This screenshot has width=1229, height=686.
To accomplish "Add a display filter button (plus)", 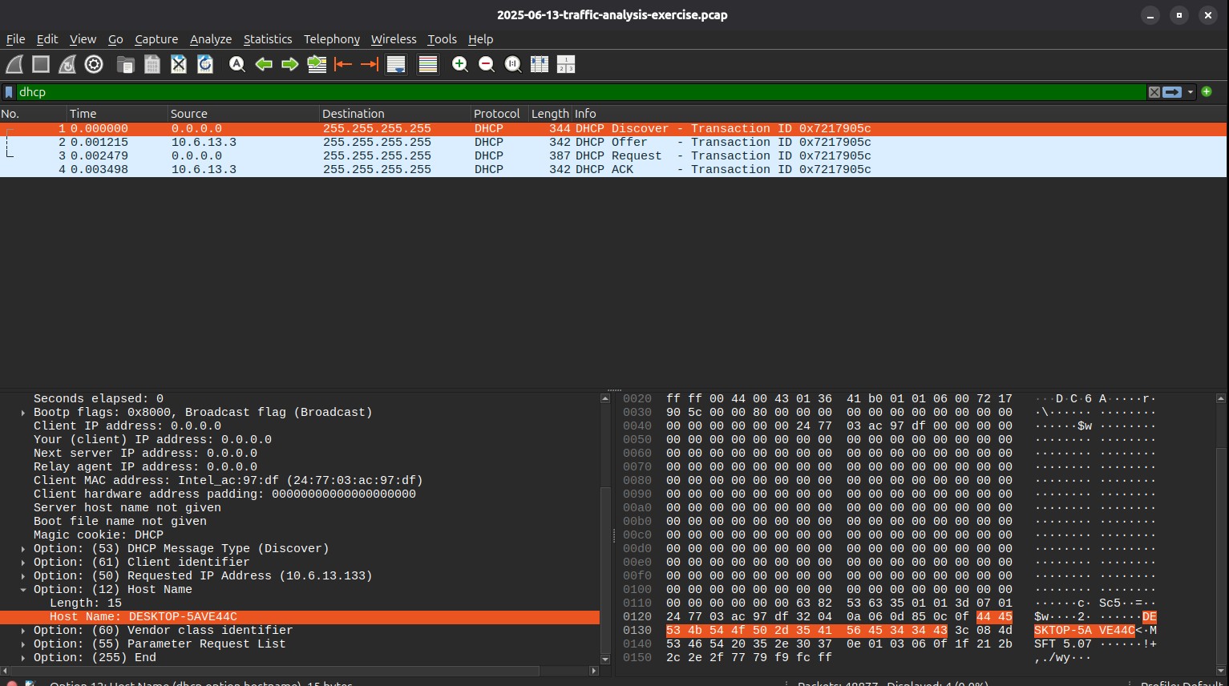I will [x=1207, y=92].
